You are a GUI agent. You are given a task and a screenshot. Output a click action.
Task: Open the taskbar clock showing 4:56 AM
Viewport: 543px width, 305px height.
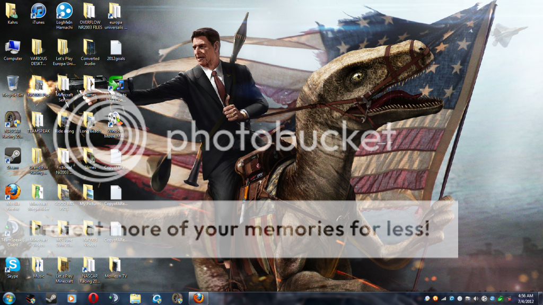[x=526, y=299]
